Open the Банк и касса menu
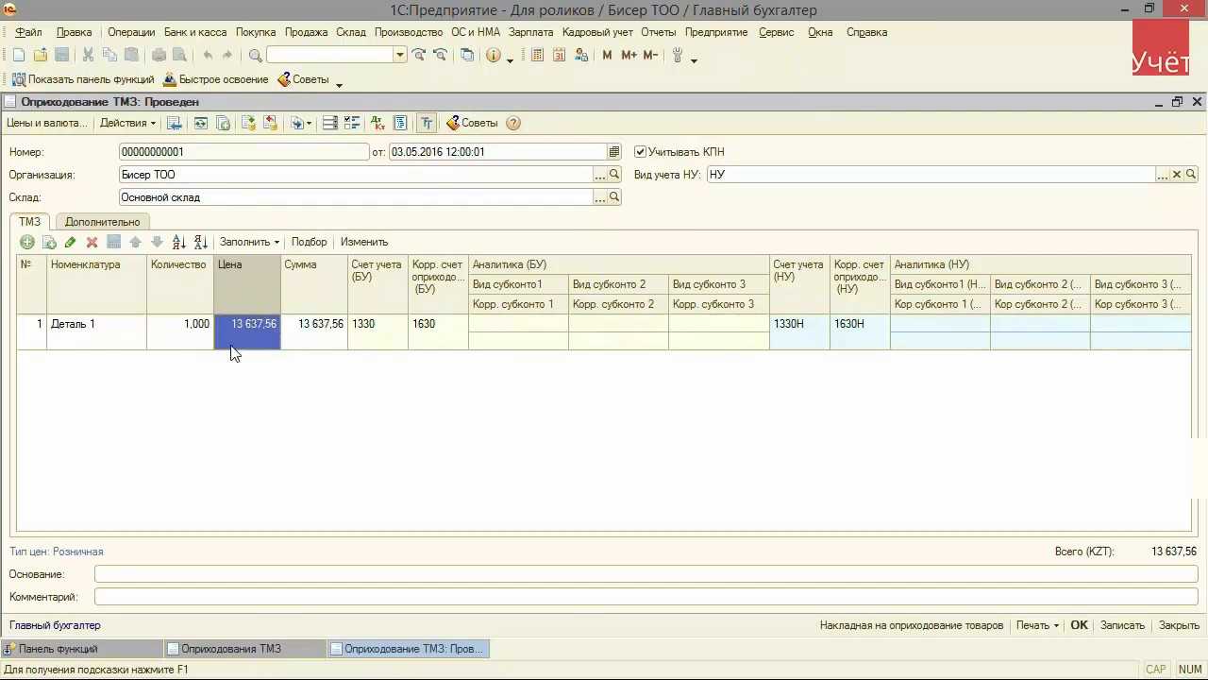 tap(194, 32)
